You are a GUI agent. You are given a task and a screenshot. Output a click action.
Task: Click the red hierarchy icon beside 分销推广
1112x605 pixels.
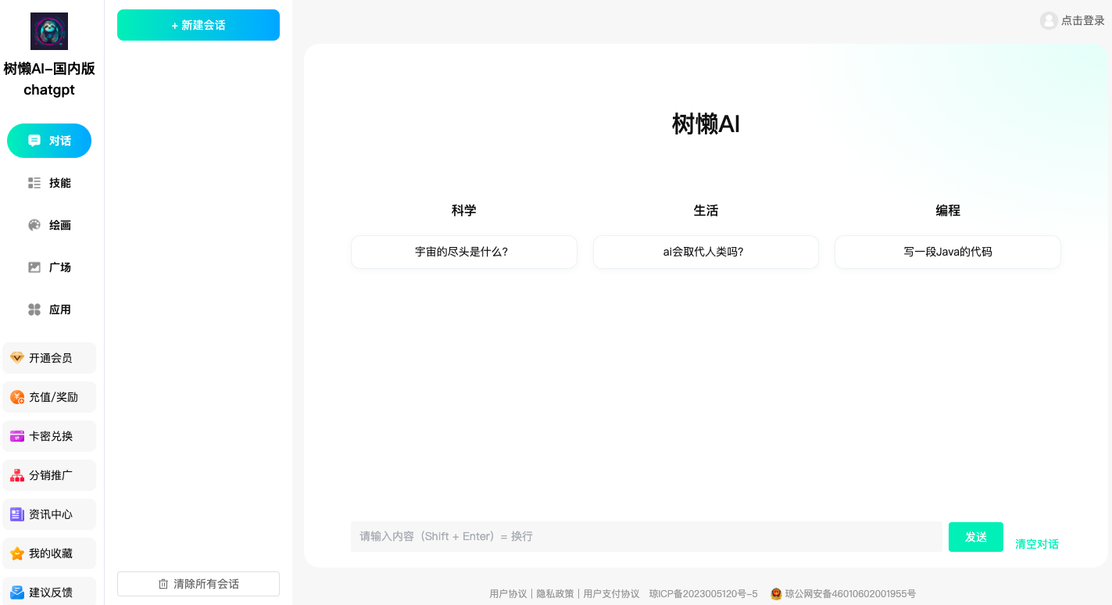coord(17,475)
